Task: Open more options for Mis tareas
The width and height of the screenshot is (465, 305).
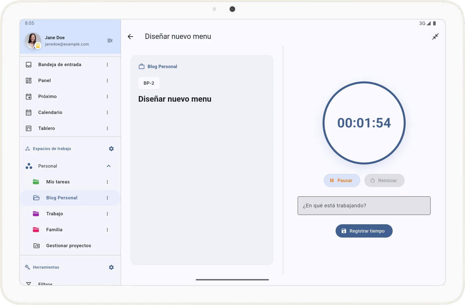Action: 107,182
